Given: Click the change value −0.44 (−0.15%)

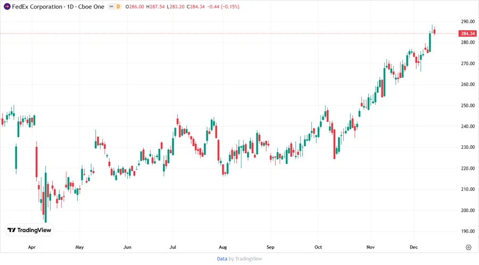Looking at the screenshot, I should pyautogui.click(x=224, y=7).
